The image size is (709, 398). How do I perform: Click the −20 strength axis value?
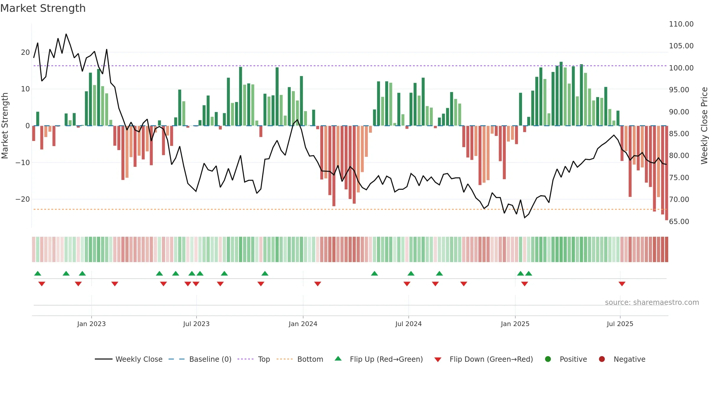(x=22, y=199)
